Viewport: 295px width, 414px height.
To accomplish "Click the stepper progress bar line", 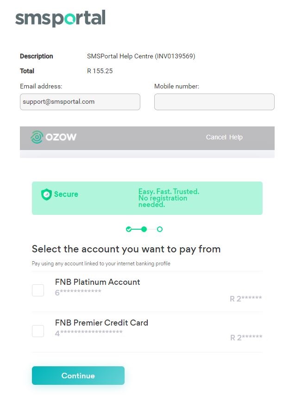I will point(136,229).
